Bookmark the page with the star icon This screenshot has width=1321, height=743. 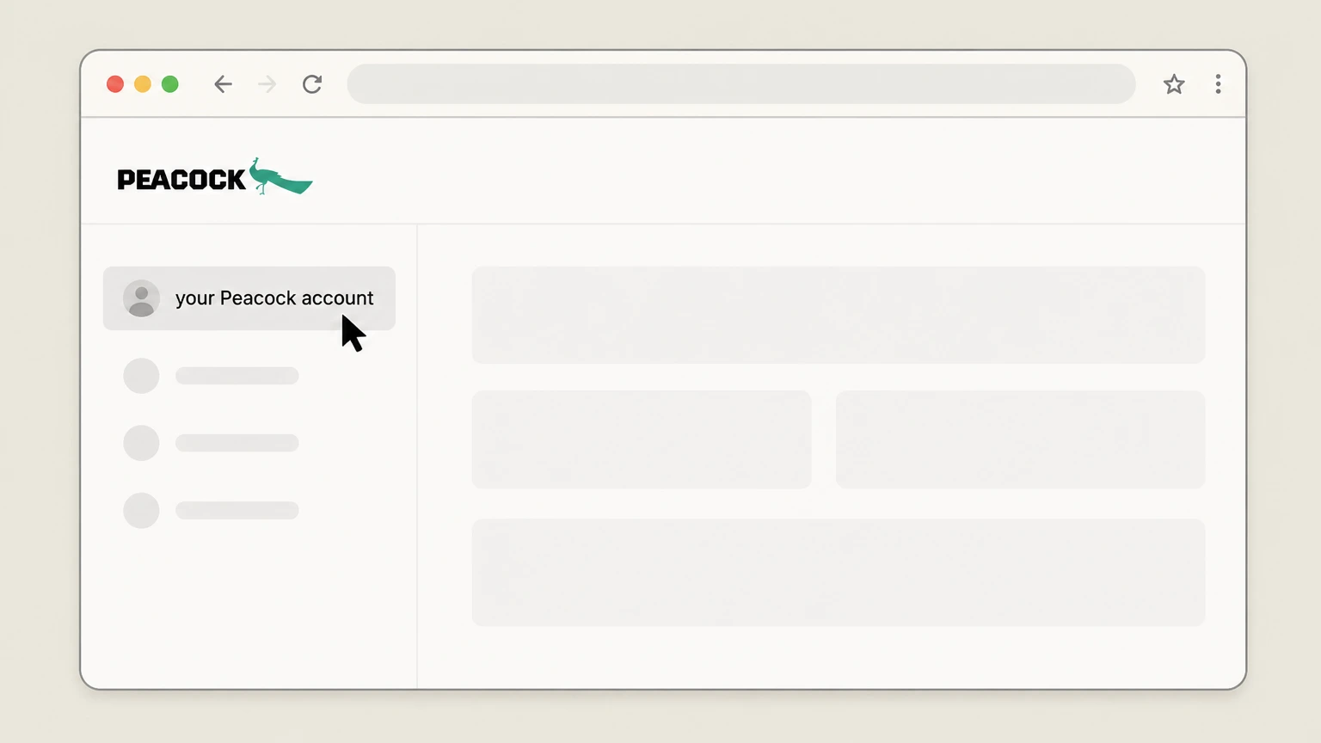(1174, 84)
